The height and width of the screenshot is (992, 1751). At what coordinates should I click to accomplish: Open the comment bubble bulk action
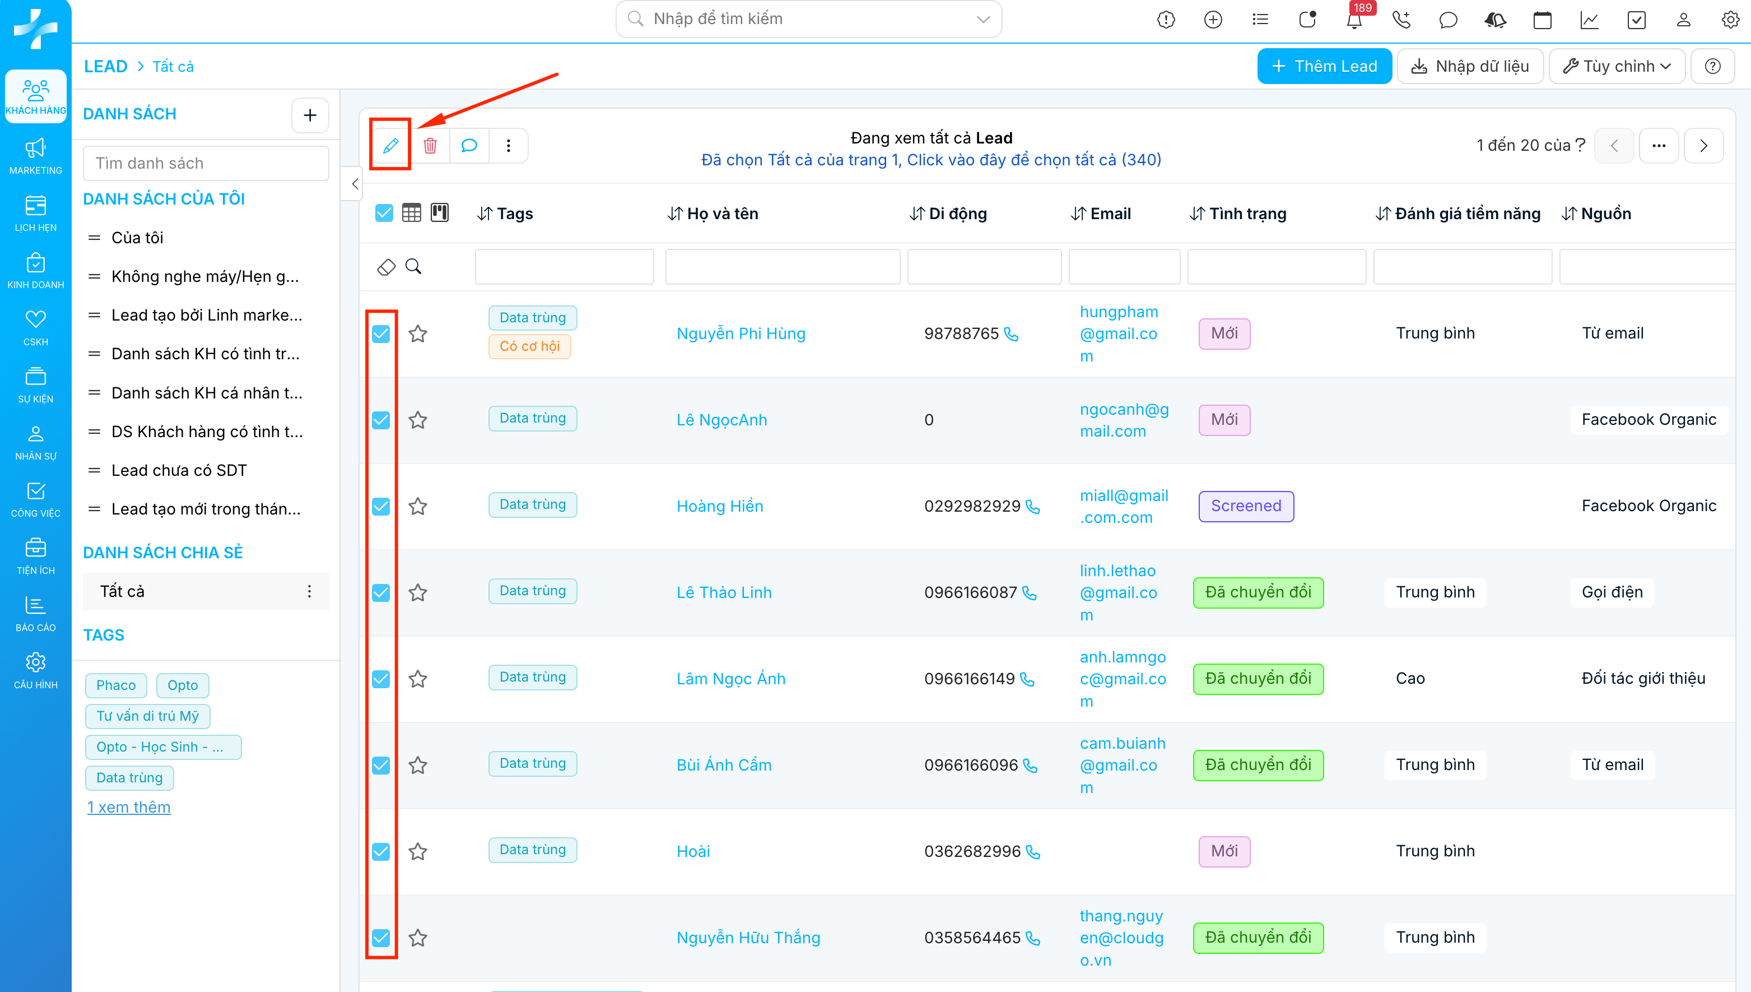click(469, 145)
